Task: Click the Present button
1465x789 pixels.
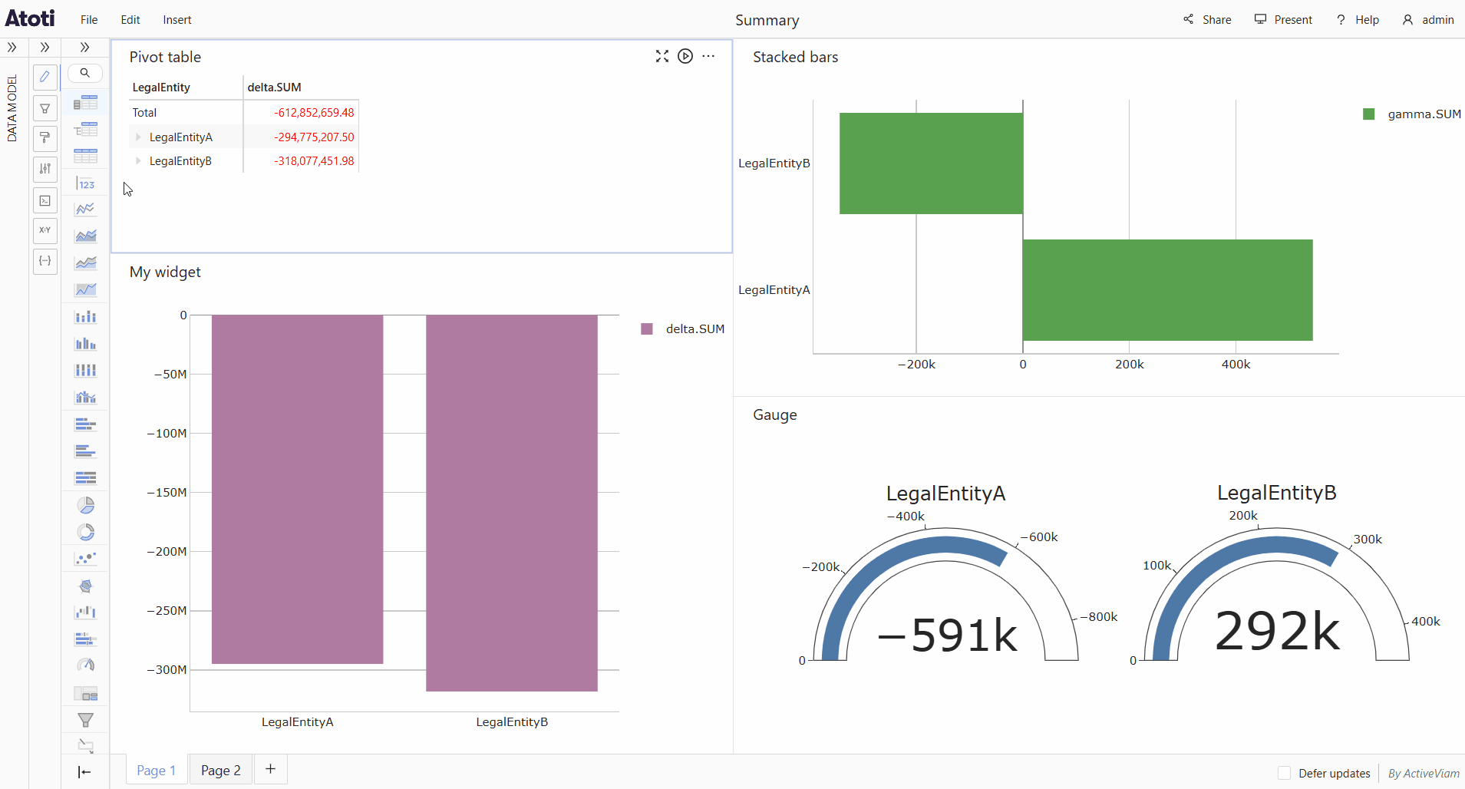Action: coord(1283,20)
